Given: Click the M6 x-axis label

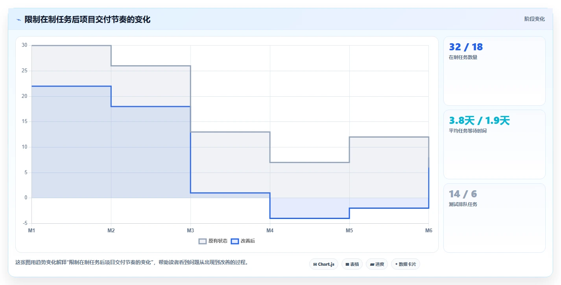Looking at the screenshot, I should (x=429, y=231).
